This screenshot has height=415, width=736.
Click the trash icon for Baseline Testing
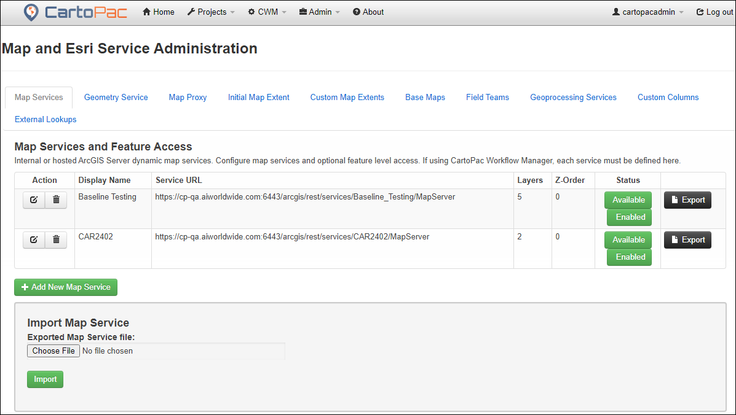(56, 201)
